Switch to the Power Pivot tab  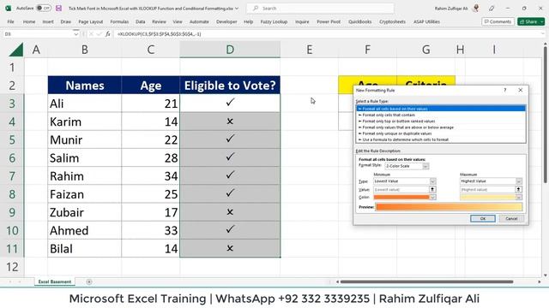[x=329, y=21]
